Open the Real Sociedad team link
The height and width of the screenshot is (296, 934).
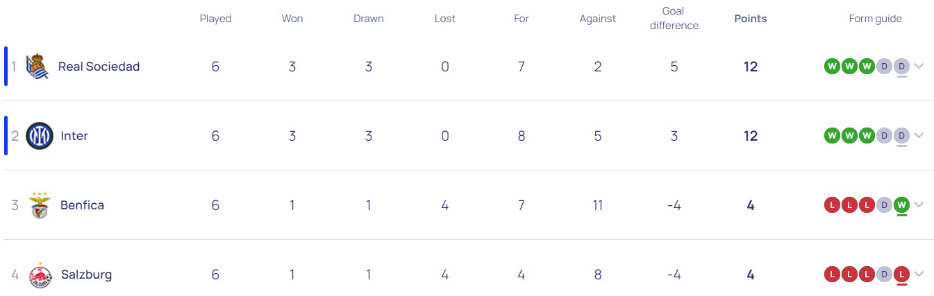pos(99,67)
